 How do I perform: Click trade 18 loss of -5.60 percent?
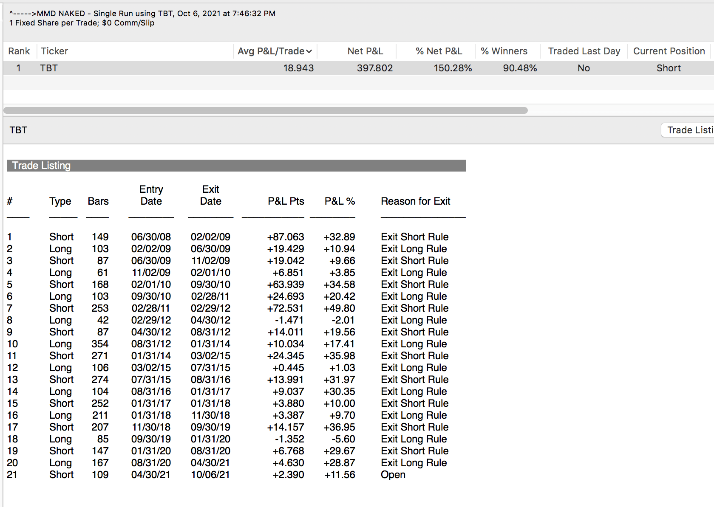pos(343,439)
